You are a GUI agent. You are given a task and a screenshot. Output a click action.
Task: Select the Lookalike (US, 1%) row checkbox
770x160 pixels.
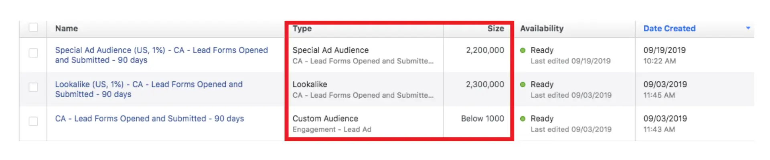click(33, 87)
